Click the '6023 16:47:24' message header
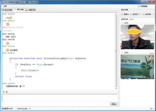The image size is (156, 111). [x=9, y=40]
